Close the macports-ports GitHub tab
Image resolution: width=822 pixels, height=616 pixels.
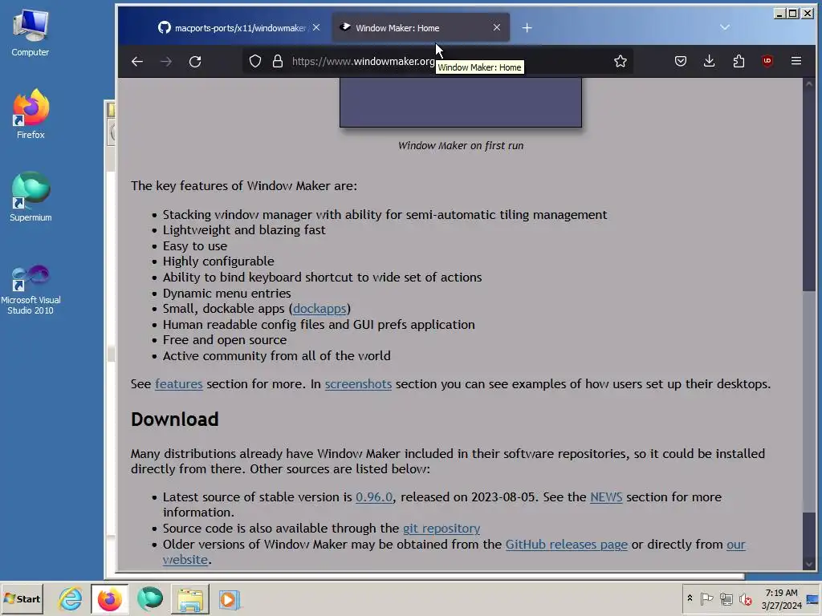[x=316, y=27]
